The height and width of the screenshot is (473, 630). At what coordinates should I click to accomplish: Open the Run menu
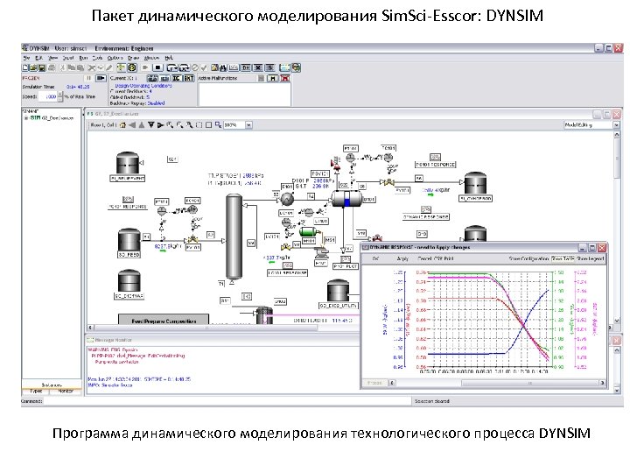[x=82, y=58]
